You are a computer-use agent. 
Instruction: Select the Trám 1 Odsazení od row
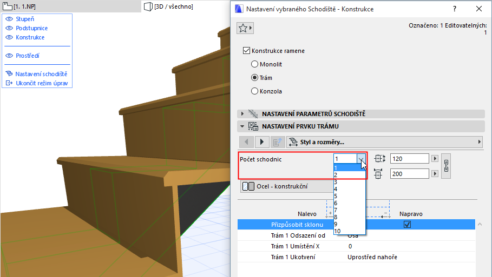click(356, 235)
